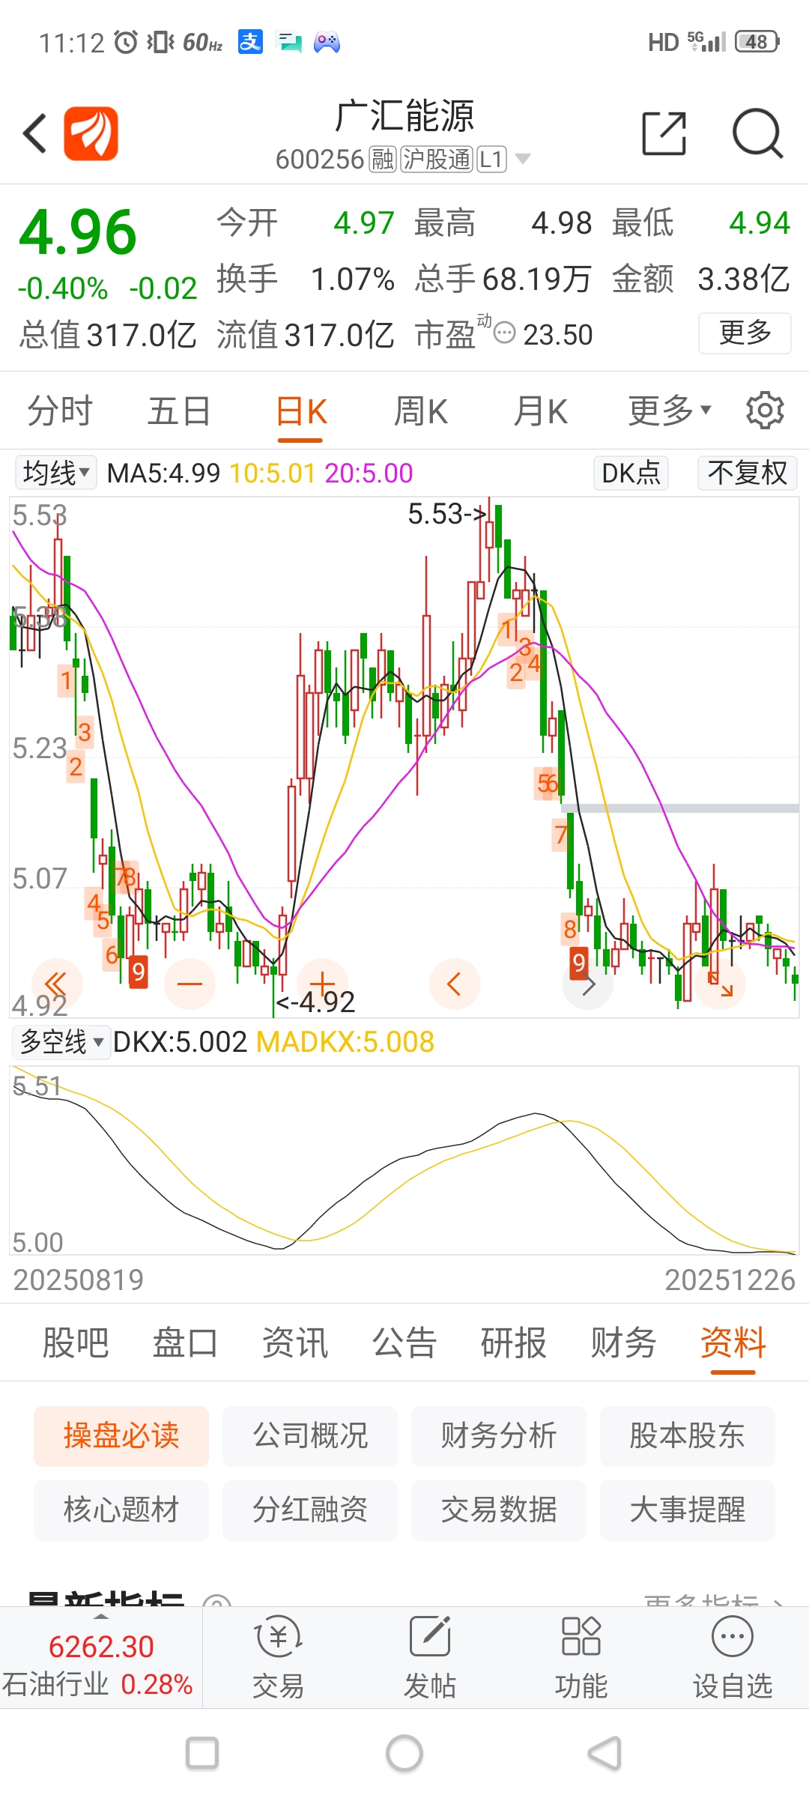Tap the 5.53 high label on chart
Screen dimensions: 809x1798
[446, 514]
